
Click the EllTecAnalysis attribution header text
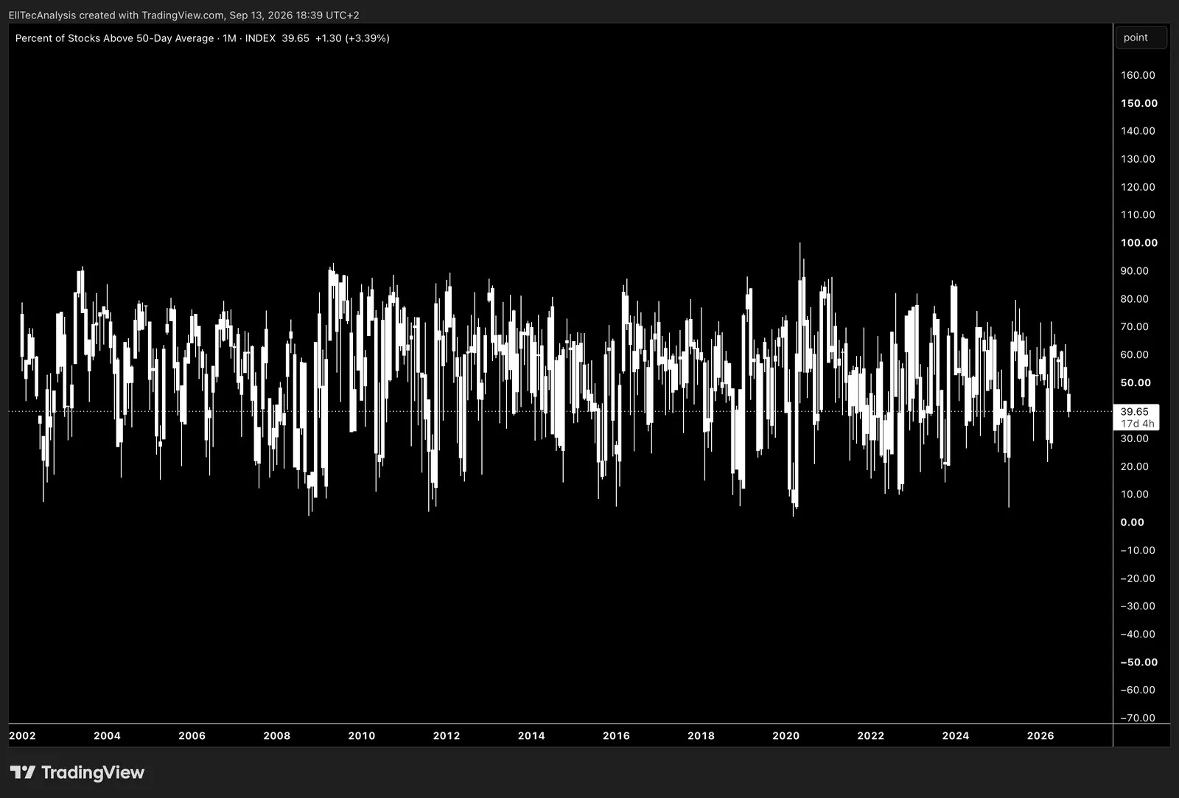tap(183, 15)
